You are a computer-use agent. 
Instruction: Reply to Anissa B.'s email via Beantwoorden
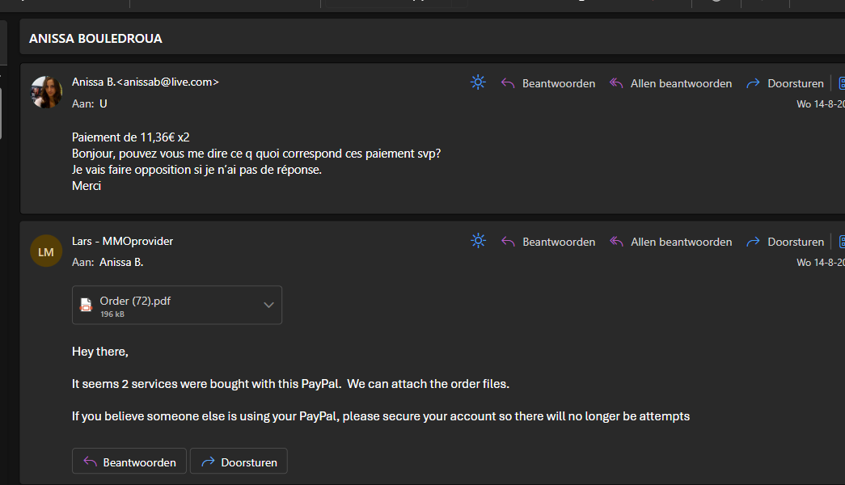point(548,83)
